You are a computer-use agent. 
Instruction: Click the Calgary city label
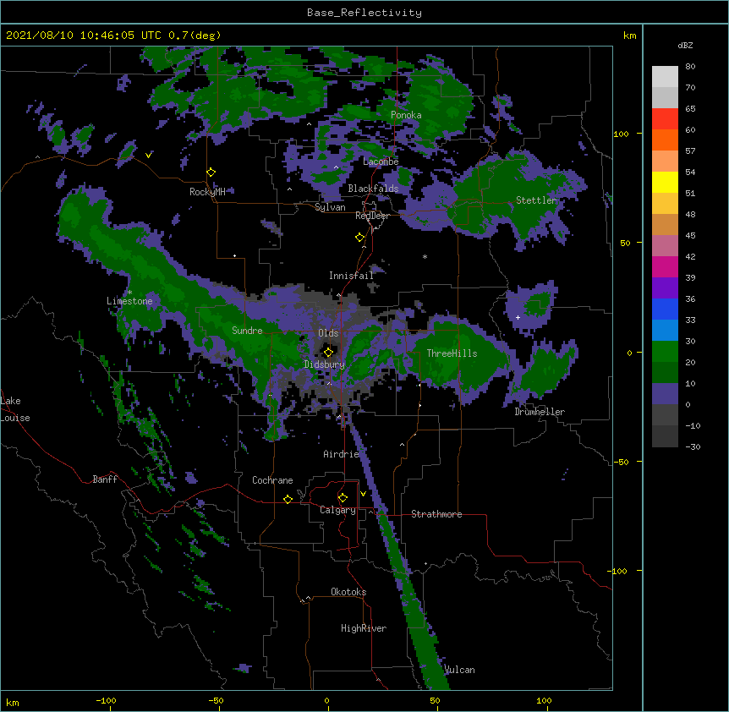pos(337,510)
